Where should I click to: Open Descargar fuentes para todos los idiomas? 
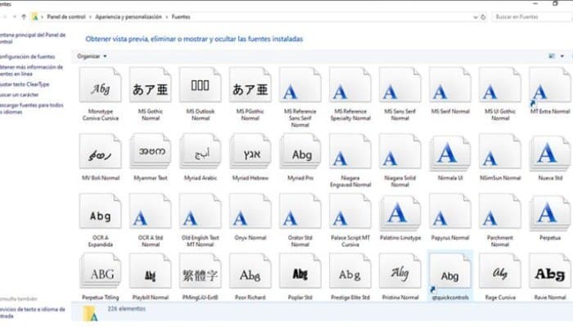(x=31, y=109)
